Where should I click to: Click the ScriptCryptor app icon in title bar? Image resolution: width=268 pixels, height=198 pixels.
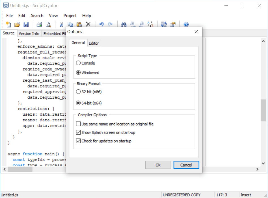(x=6, y=5)
